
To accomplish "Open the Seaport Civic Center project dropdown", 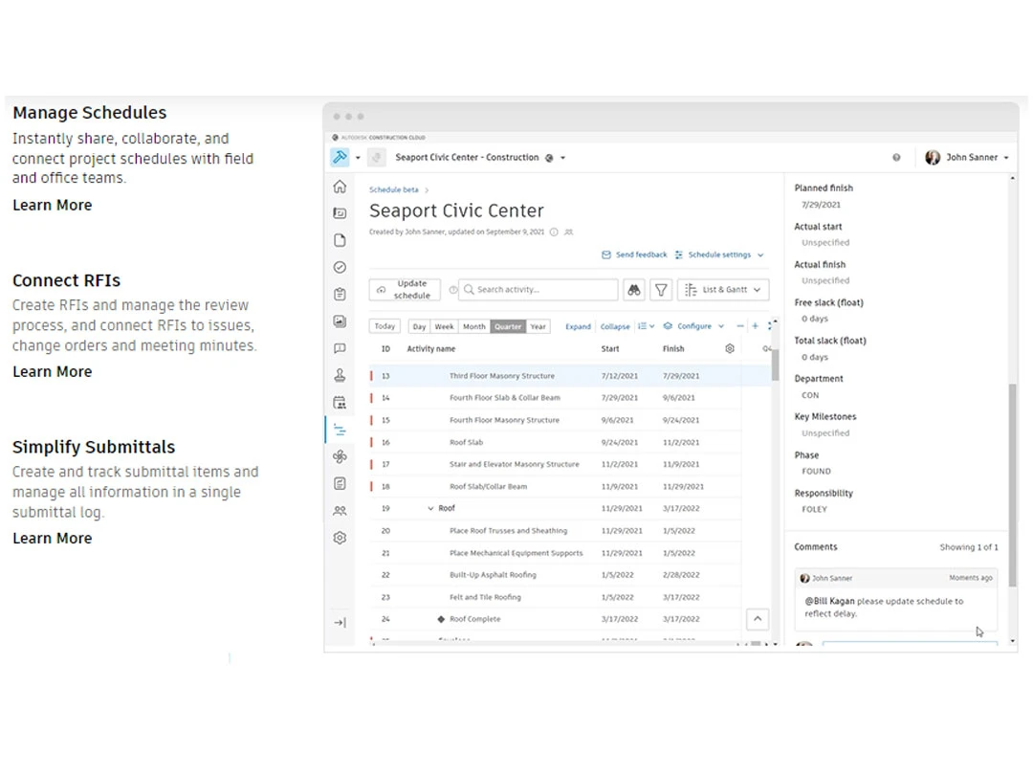I will (x=563, y=158).
